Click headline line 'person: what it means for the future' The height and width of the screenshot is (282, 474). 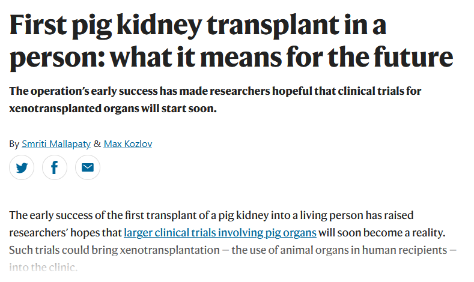click(x=231, y=58)
